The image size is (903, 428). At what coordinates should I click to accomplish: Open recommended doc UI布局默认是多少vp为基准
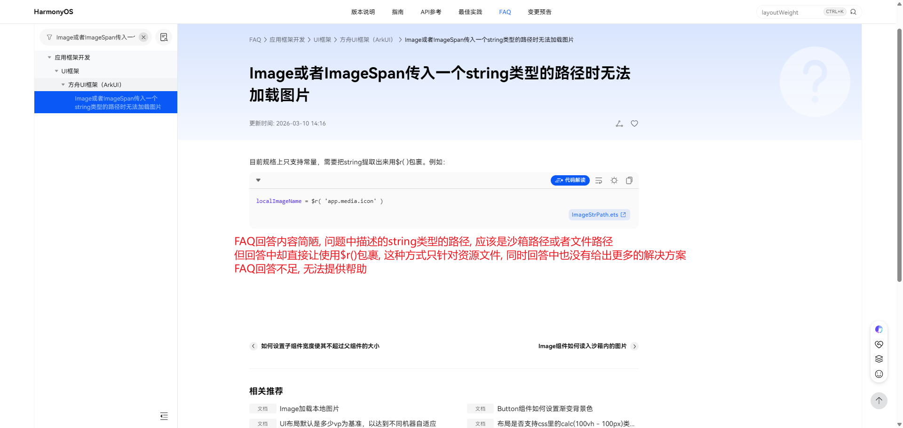[357, 424]
